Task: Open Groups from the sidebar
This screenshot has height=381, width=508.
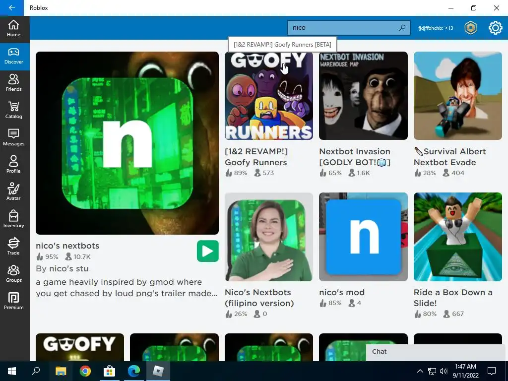Action: click(x=13, y=274)
